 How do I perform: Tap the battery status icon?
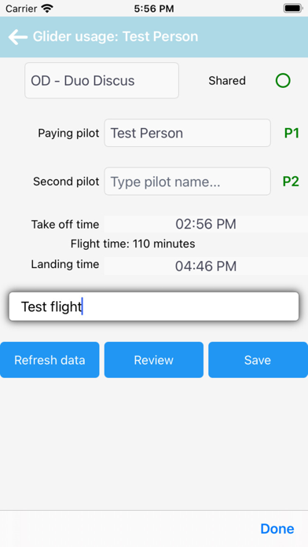pos(292,8)
